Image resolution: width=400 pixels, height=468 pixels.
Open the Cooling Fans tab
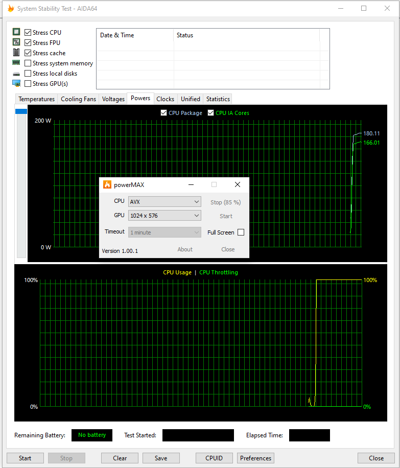pyautogui.click(x=79, y=99)
